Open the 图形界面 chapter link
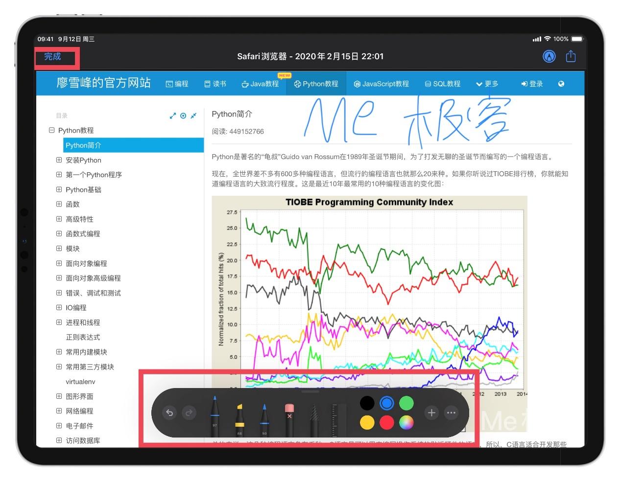This screenshot has height=482, width=621. point(79,396)
